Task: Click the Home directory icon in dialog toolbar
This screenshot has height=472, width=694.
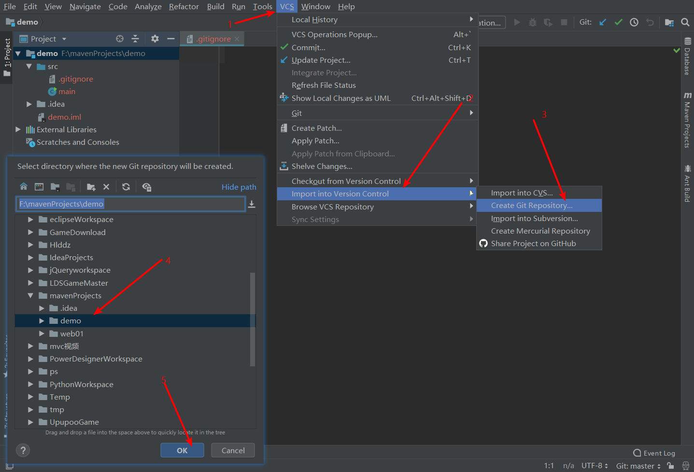Action: pyautogui.click(x=24, y=187)
